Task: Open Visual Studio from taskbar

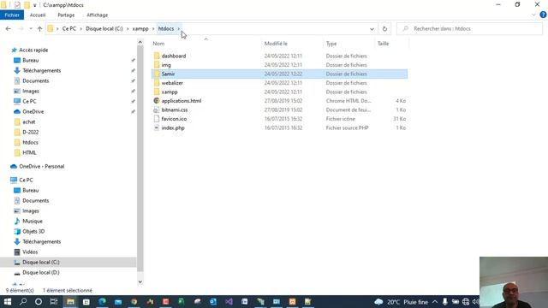Action: (x=229, y=302)
